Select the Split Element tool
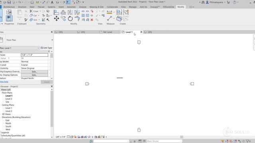This screenshot has height=143, width=255. tap(83, 11)
